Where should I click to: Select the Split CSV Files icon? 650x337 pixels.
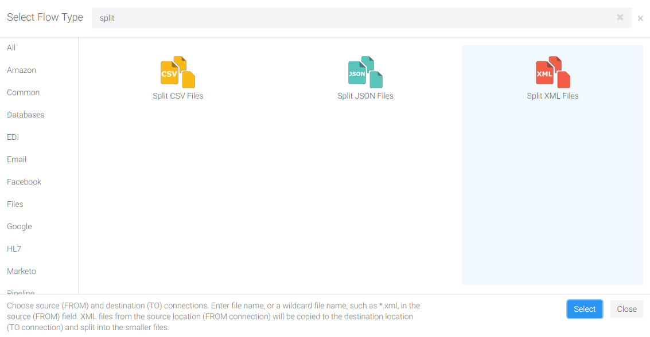[178, 72]
